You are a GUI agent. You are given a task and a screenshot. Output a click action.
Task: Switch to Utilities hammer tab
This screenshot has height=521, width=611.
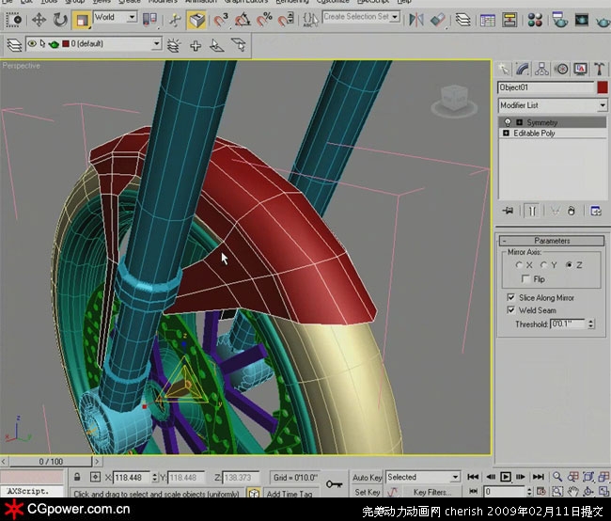(599, 70)
